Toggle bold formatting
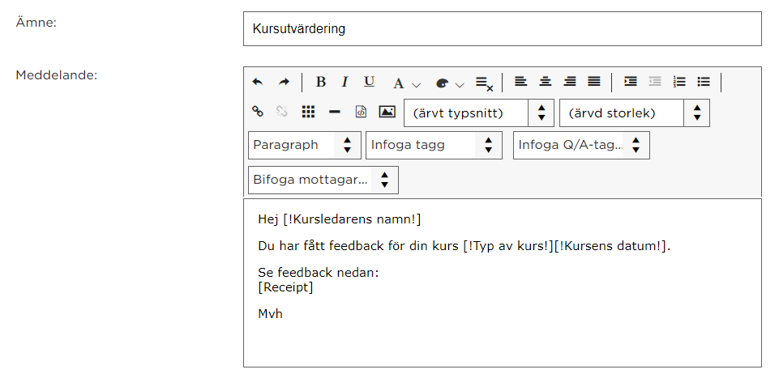 pos(321,82)
